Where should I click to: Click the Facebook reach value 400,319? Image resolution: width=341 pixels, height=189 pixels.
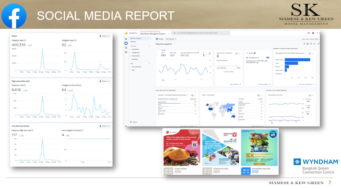(18, 45)
